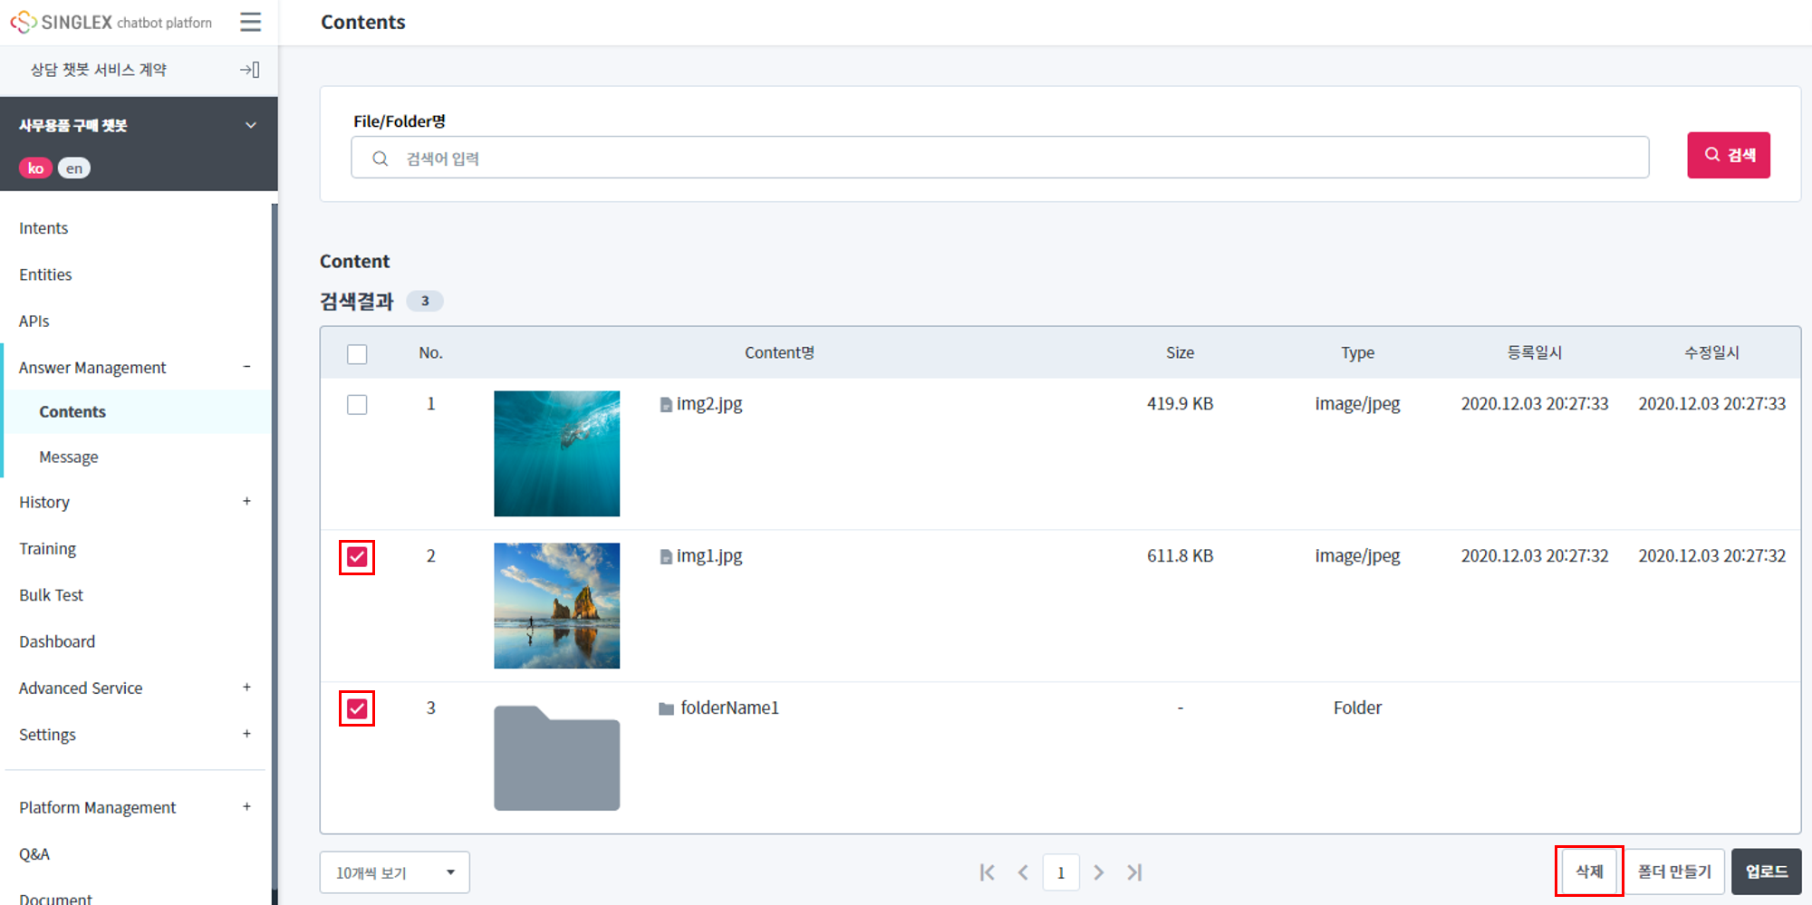Expand the 사무용품 구매 챗봇 selector
The width and height of the screenshot is (1812, 905).
[x=251, y=125]
